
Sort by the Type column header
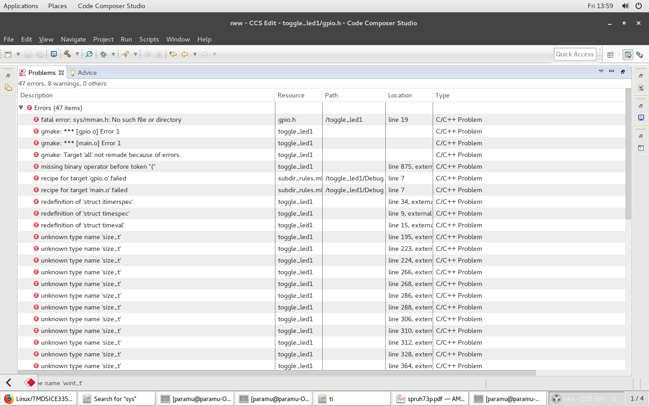click(529, 95)
